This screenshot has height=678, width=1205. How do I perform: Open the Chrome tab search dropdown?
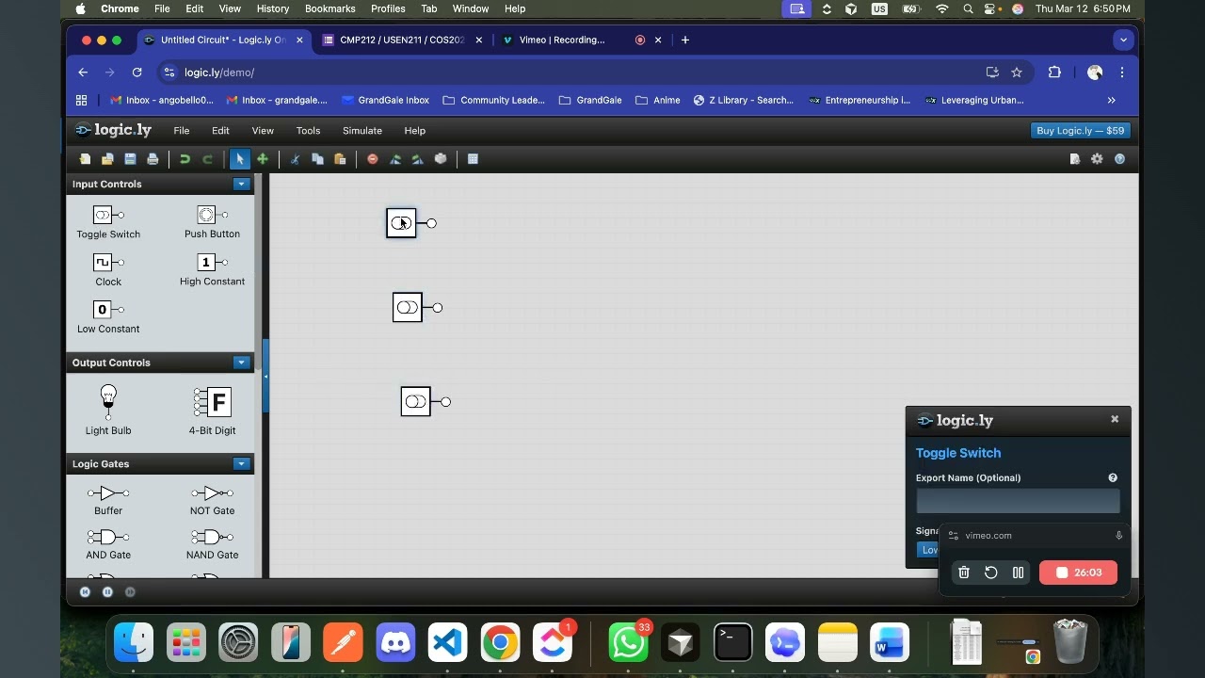pyautogui.click(x=1122, y=40)
